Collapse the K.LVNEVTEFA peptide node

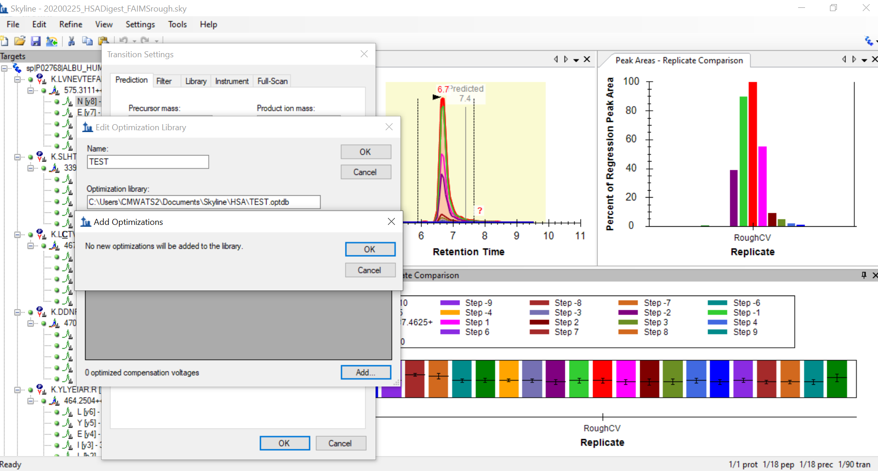pyautogui.click(x=17, y=79)
